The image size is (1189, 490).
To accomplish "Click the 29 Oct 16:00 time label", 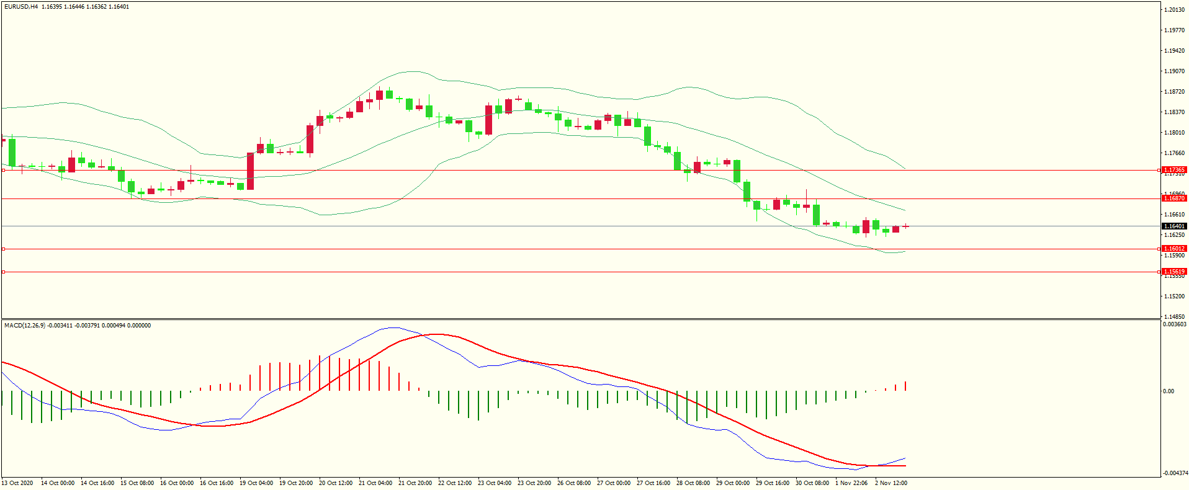I will pos(773,483).
